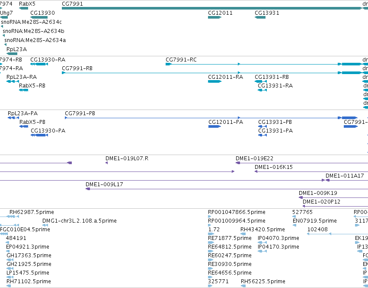368x288 pixels.
Task: Select transcript RabX5-RB
Action: (23, 90)
